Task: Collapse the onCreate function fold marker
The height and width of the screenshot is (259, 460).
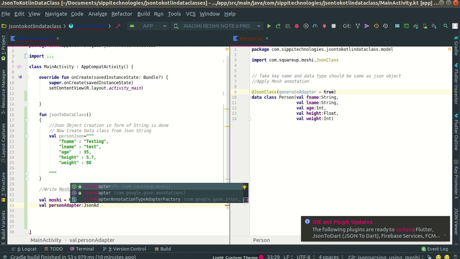Action: (x=27, y=77)
